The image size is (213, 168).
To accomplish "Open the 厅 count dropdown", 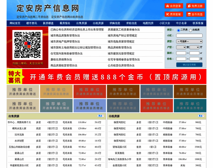I will coord(194,47).
